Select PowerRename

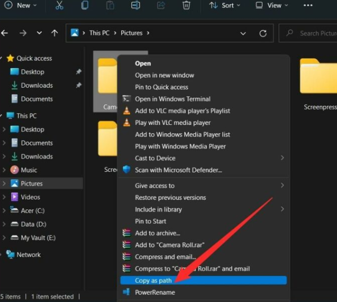coord(203,292)
